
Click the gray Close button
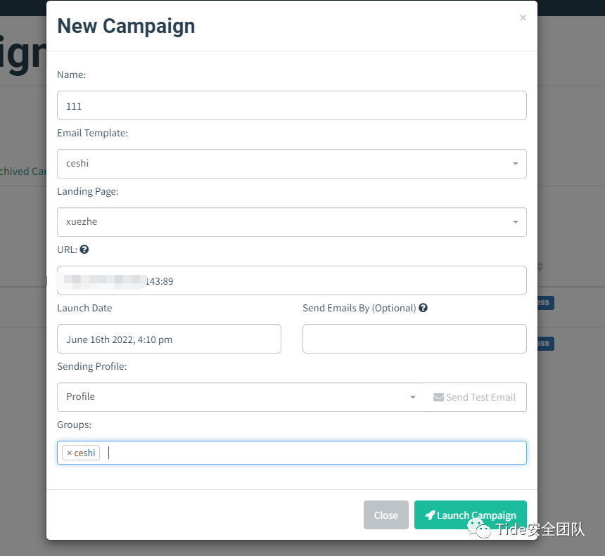(x=386, y=515)
